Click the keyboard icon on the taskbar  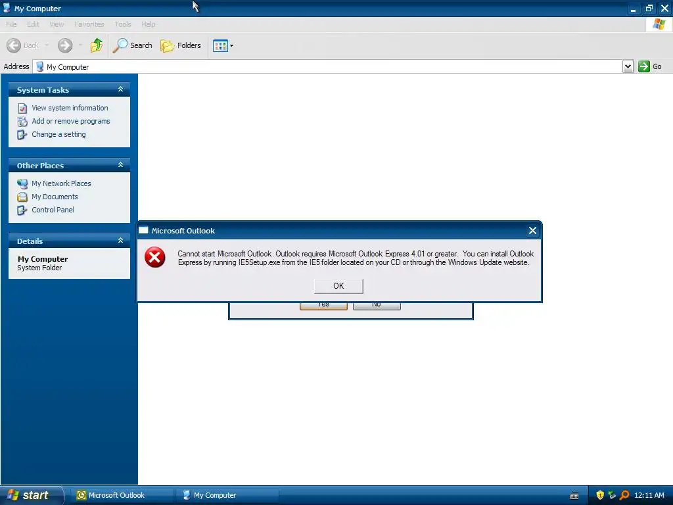pos(574,496)
